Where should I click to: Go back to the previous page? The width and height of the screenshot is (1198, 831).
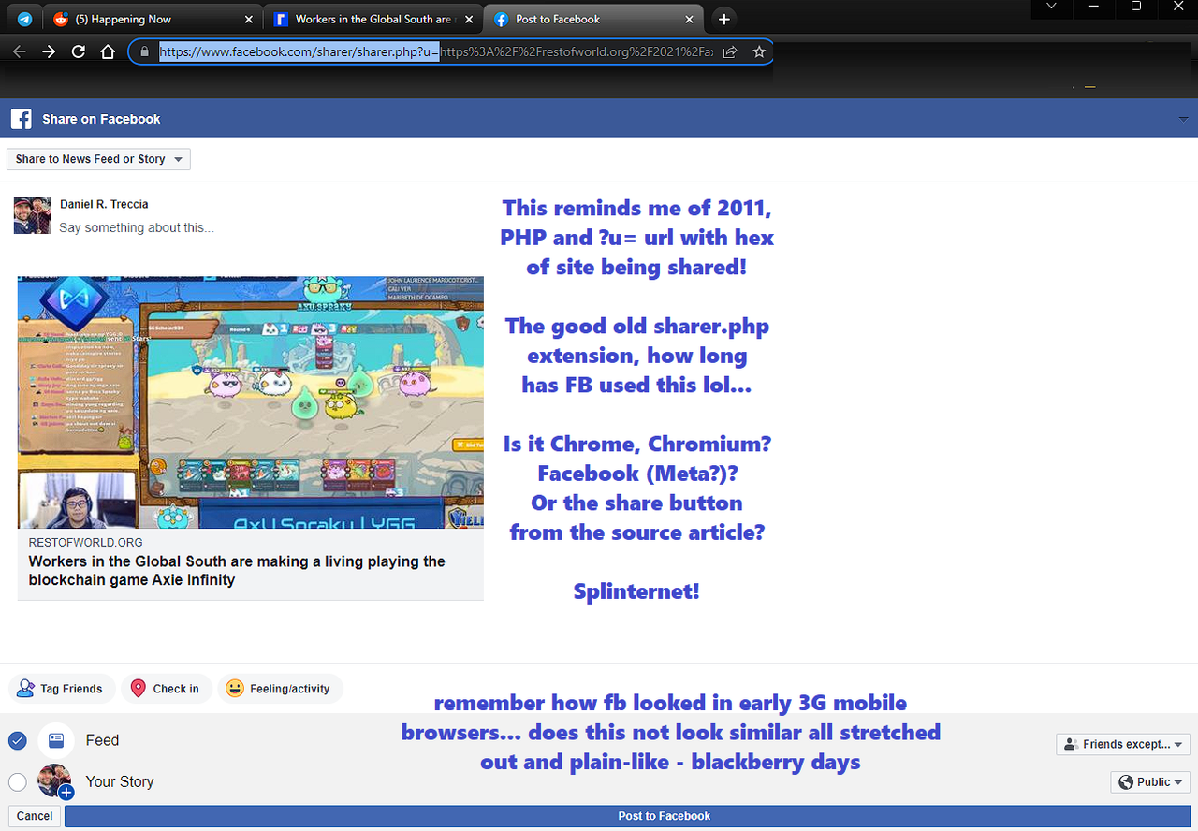[x=20, y=51]
